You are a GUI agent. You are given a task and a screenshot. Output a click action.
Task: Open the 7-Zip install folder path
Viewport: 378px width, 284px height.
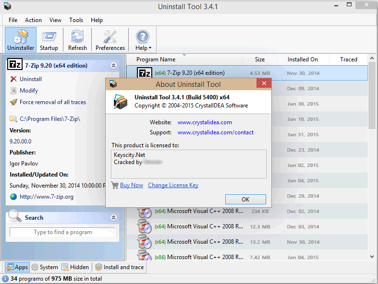click(50, 119)
